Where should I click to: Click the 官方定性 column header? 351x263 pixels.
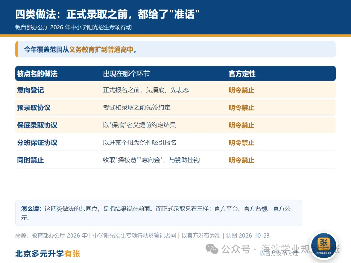point(242,74)
